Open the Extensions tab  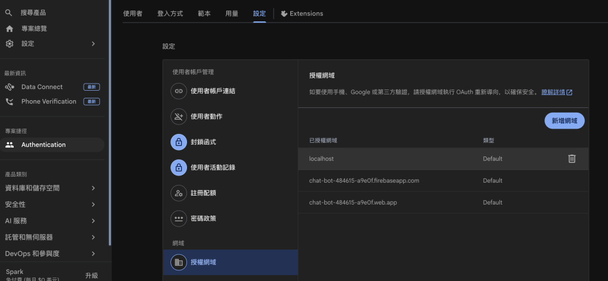click(302, 14)
